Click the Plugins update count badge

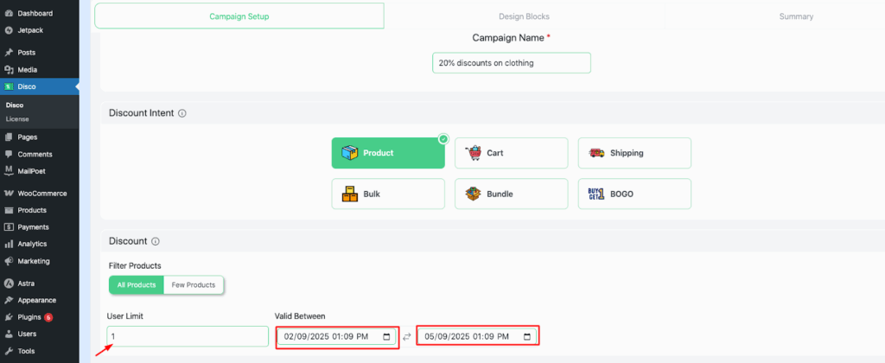[x=48, y=317]
